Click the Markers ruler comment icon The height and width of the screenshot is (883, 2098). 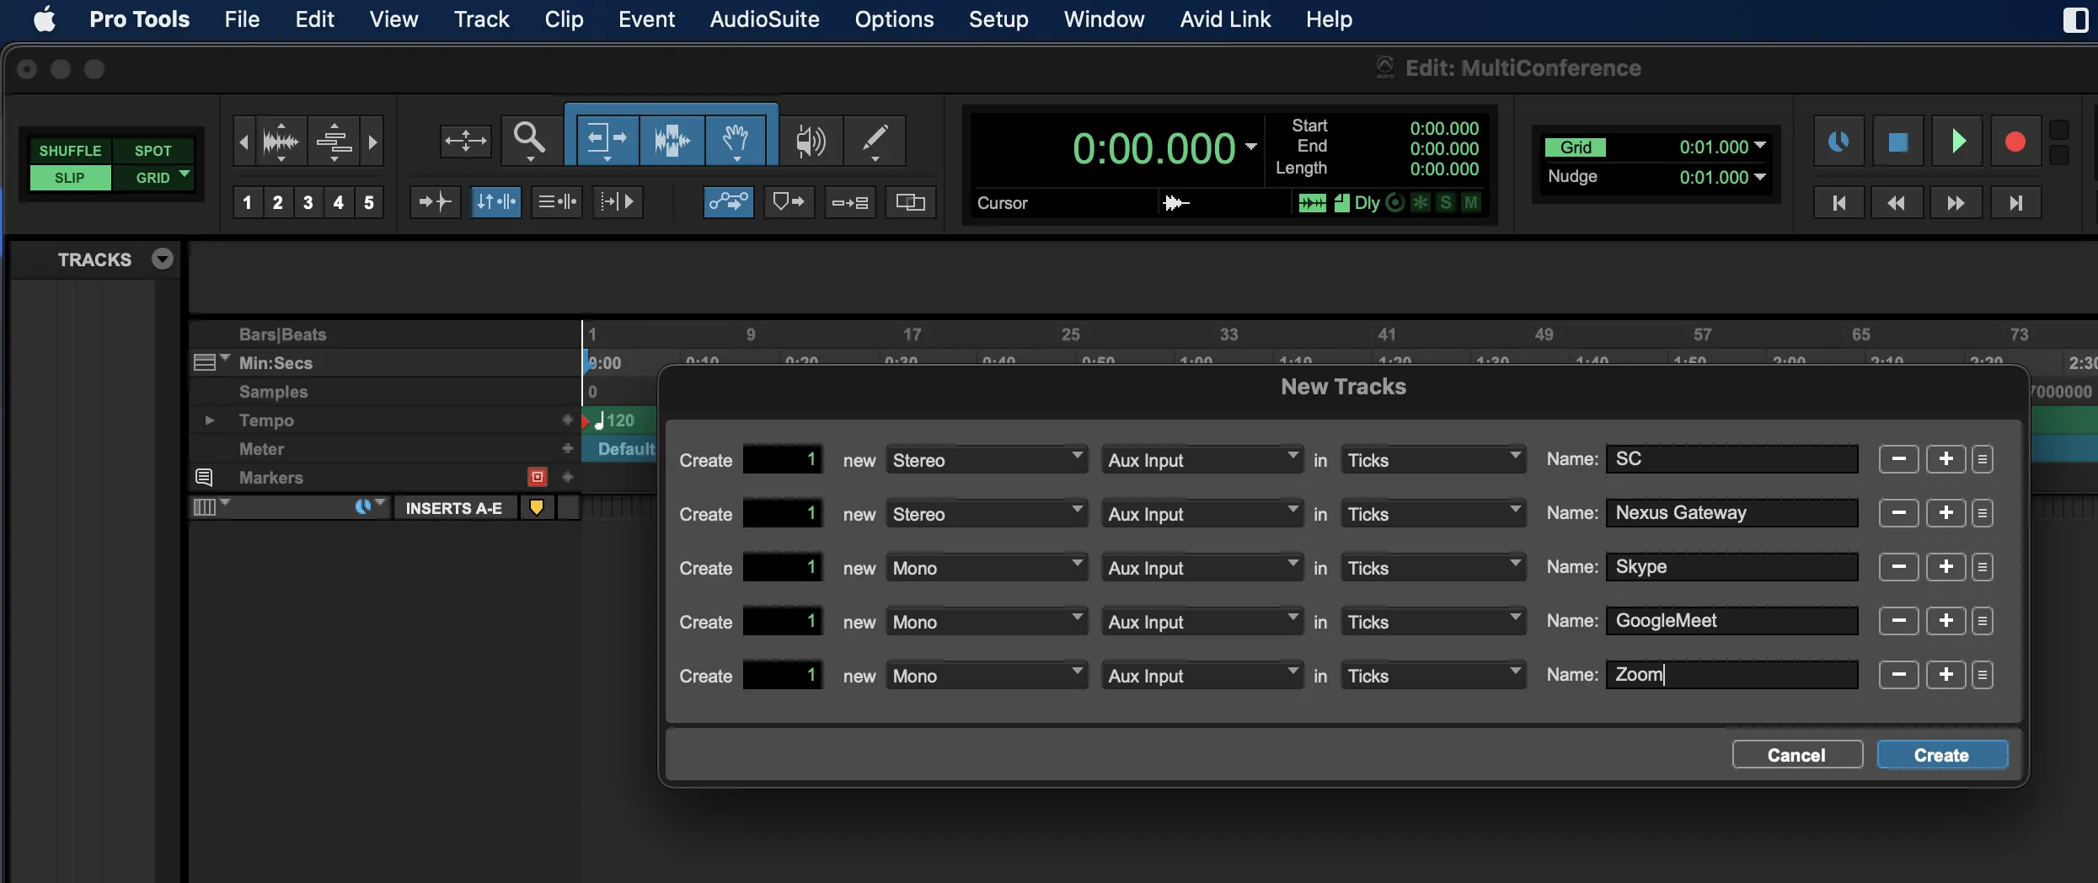click(204, 478)
